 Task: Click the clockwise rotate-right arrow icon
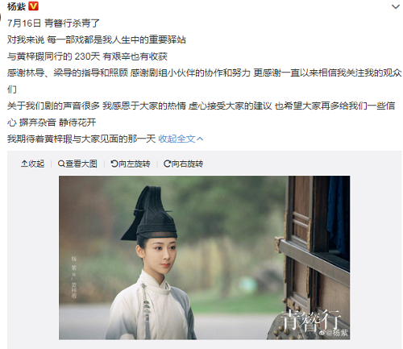click(167, 164)
